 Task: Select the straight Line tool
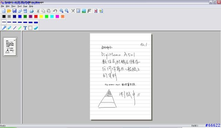pyautogui.click(x=15, y=28)
